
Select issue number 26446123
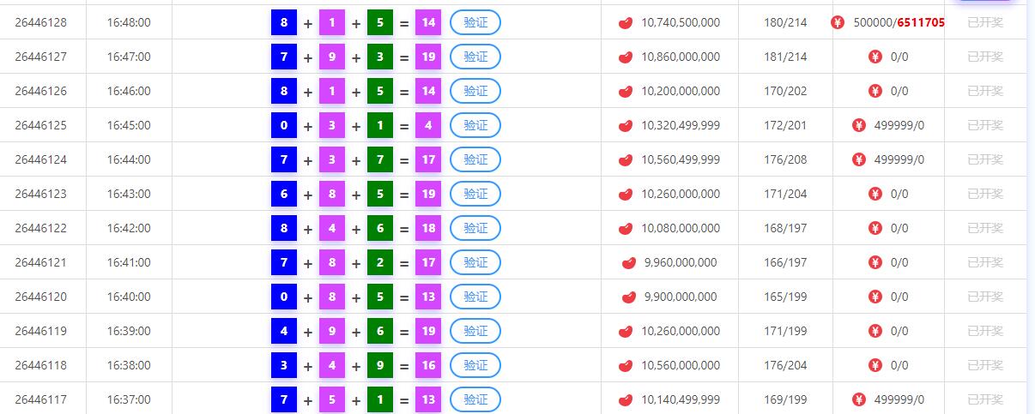click(x=40, y=194)
